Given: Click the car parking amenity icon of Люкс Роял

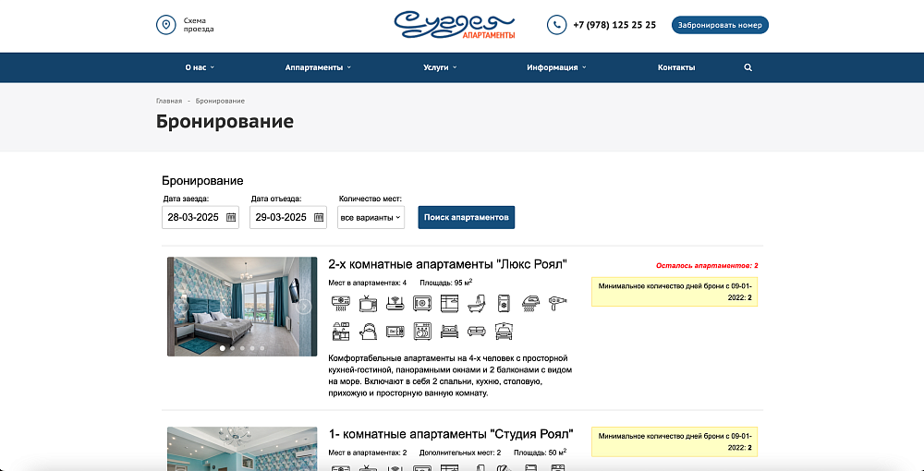Looking at the screenshot, I should point(504,331).
